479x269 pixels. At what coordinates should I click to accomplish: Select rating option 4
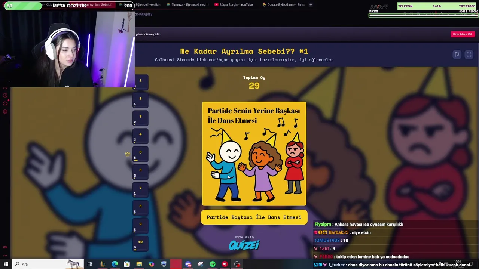[x=140, y=136]
